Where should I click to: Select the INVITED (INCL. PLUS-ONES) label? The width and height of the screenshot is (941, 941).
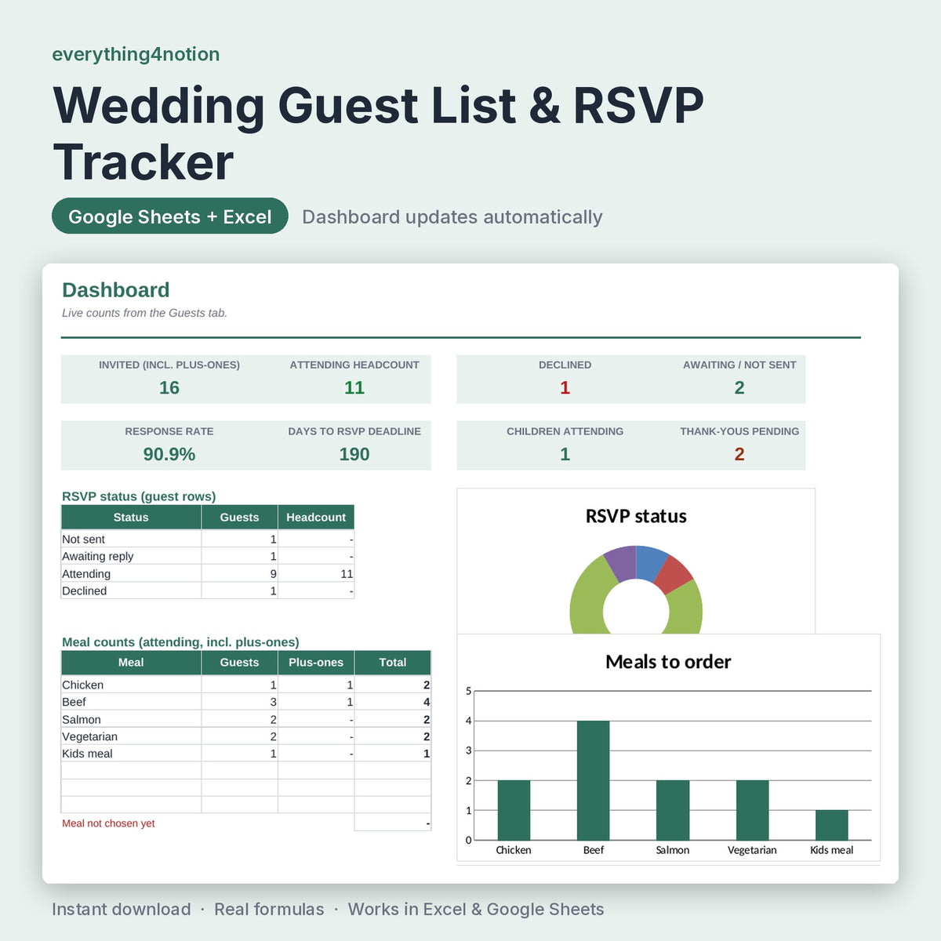[169, 365]
